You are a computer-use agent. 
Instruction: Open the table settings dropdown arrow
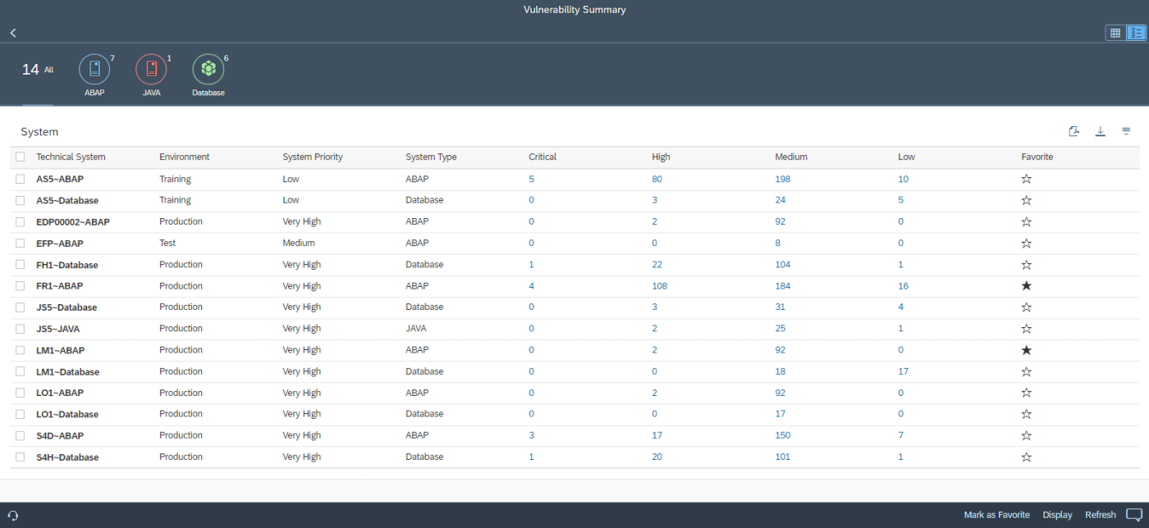coord(1126,131)
